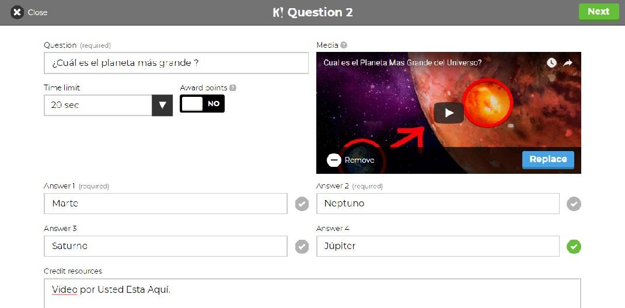Click the green Next button
625x308 pixels.
(x=599, y=12)
